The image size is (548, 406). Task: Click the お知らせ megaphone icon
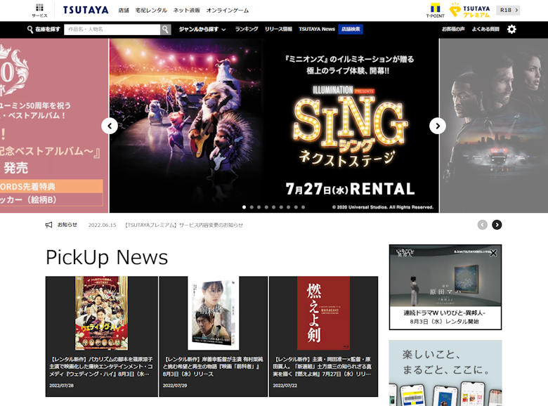pyautogui.click(x=49, y=225)
